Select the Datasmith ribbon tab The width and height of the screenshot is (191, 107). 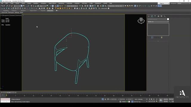(50, 11)
